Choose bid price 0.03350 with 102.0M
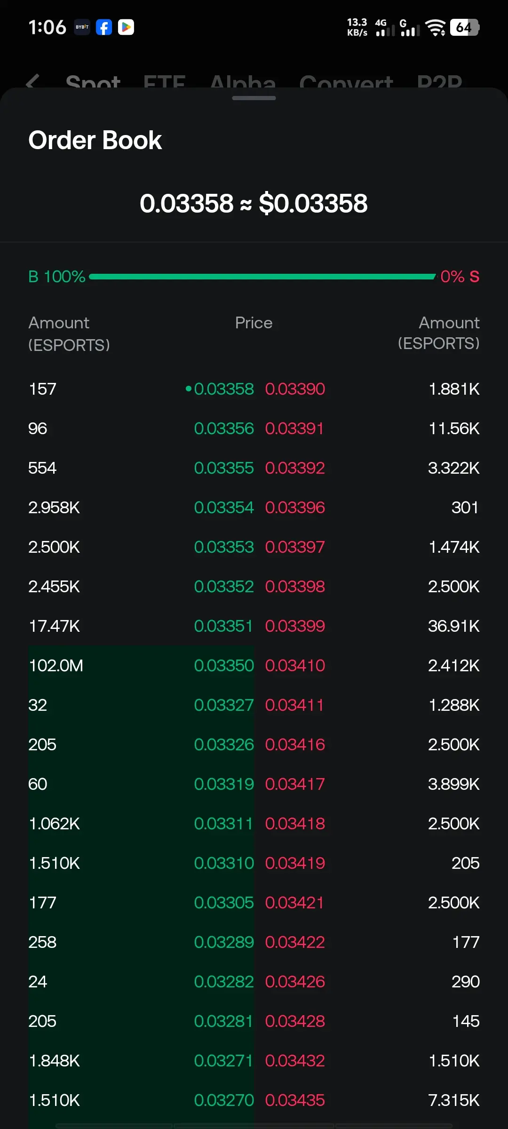This screenshot has height=1129, width=508. (x=224, y=666)
